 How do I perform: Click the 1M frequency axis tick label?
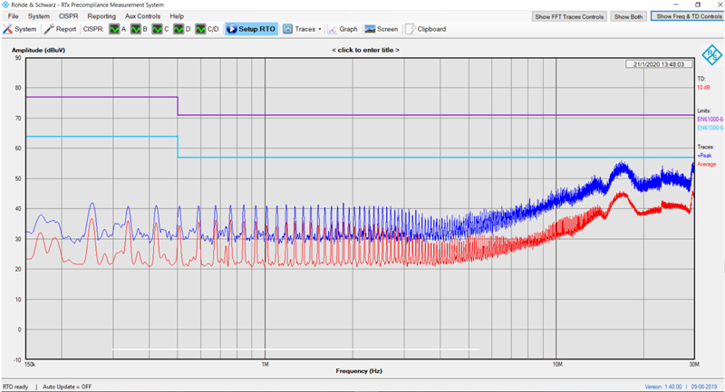[265, 364]
